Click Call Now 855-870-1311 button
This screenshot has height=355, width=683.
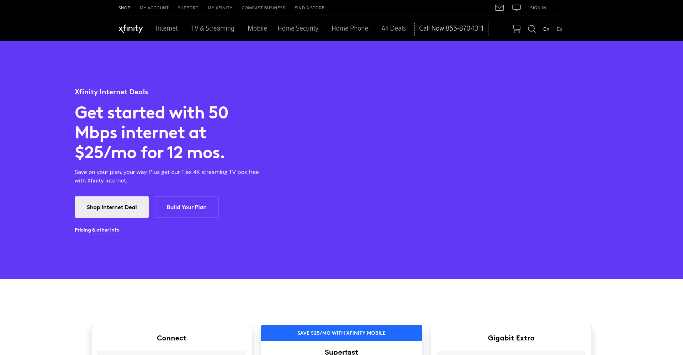[451, 29]
